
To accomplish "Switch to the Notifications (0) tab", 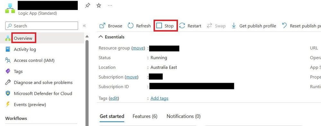I will click(x=183, y=116).
